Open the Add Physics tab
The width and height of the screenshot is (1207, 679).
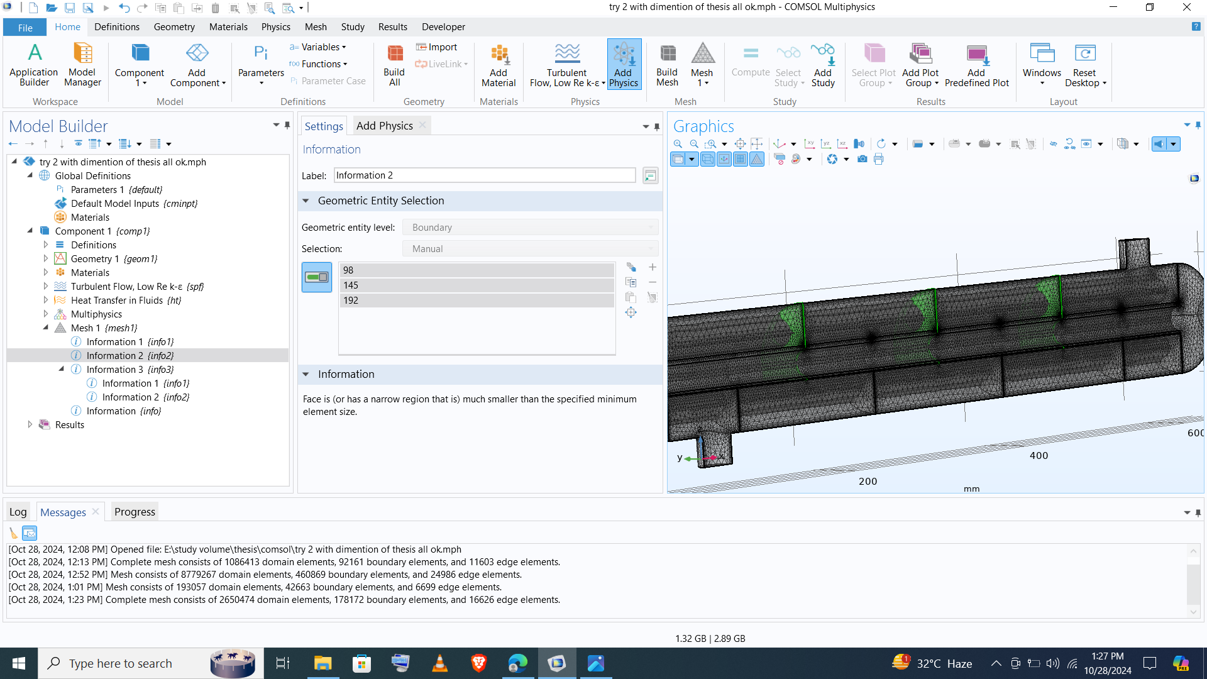point(384,126)
